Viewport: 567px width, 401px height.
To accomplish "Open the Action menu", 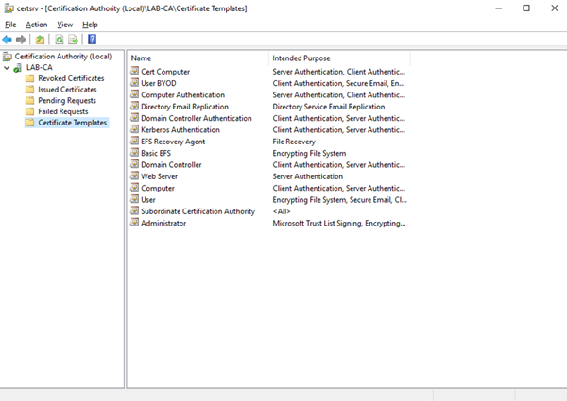I will pyautogui.click(x=37, y=25).
